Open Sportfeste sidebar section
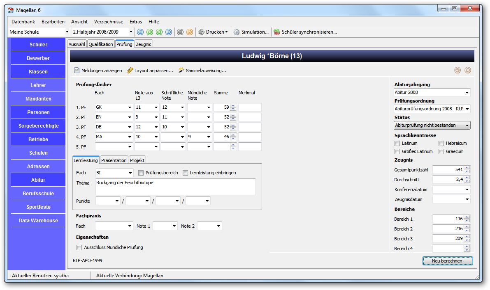The image size is (490, 290). [x=38, y=207]
